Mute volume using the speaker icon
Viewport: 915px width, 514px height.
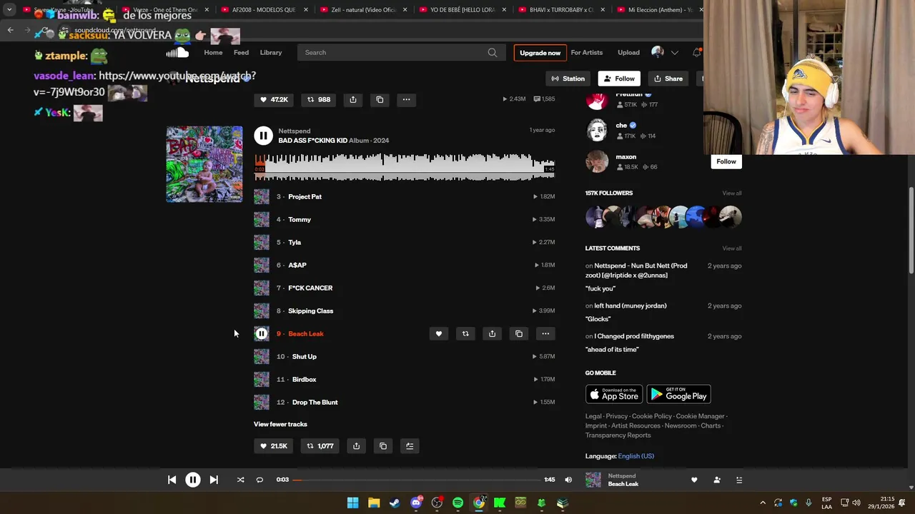[x=568, y=480]
